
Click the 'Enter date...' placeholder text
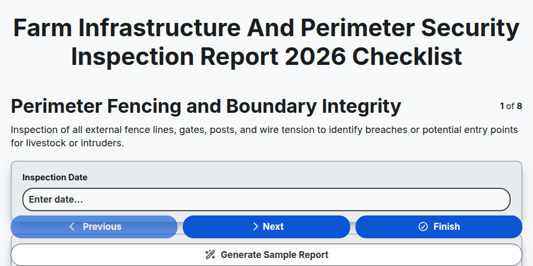(56, 199)
